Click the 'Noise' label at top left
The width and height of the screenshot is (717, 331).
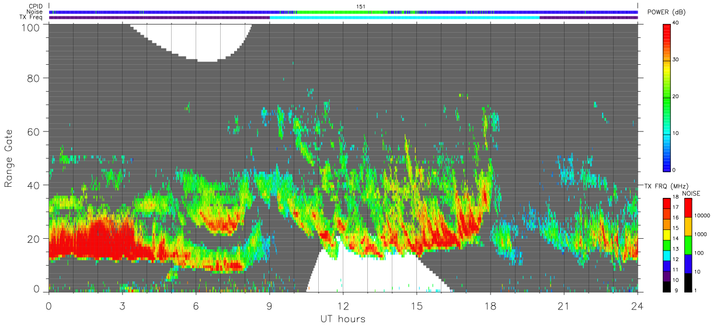pos(34,12)
